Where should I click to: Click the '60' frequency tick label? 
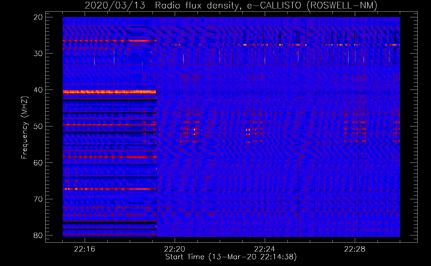[x=38, y=163]
